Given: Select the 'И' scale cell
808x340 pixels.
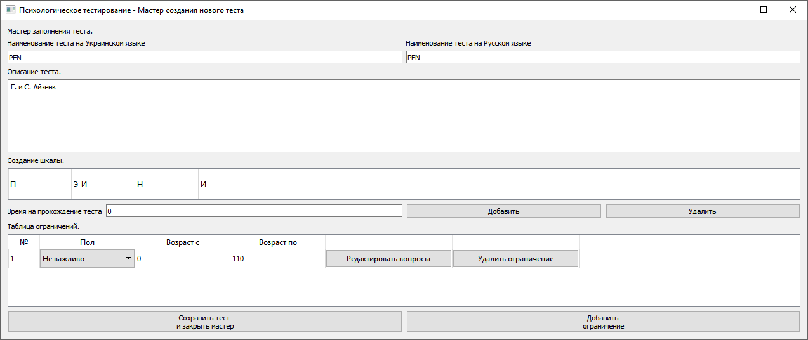Looking at the screenshot, I should tap(230, 185).
